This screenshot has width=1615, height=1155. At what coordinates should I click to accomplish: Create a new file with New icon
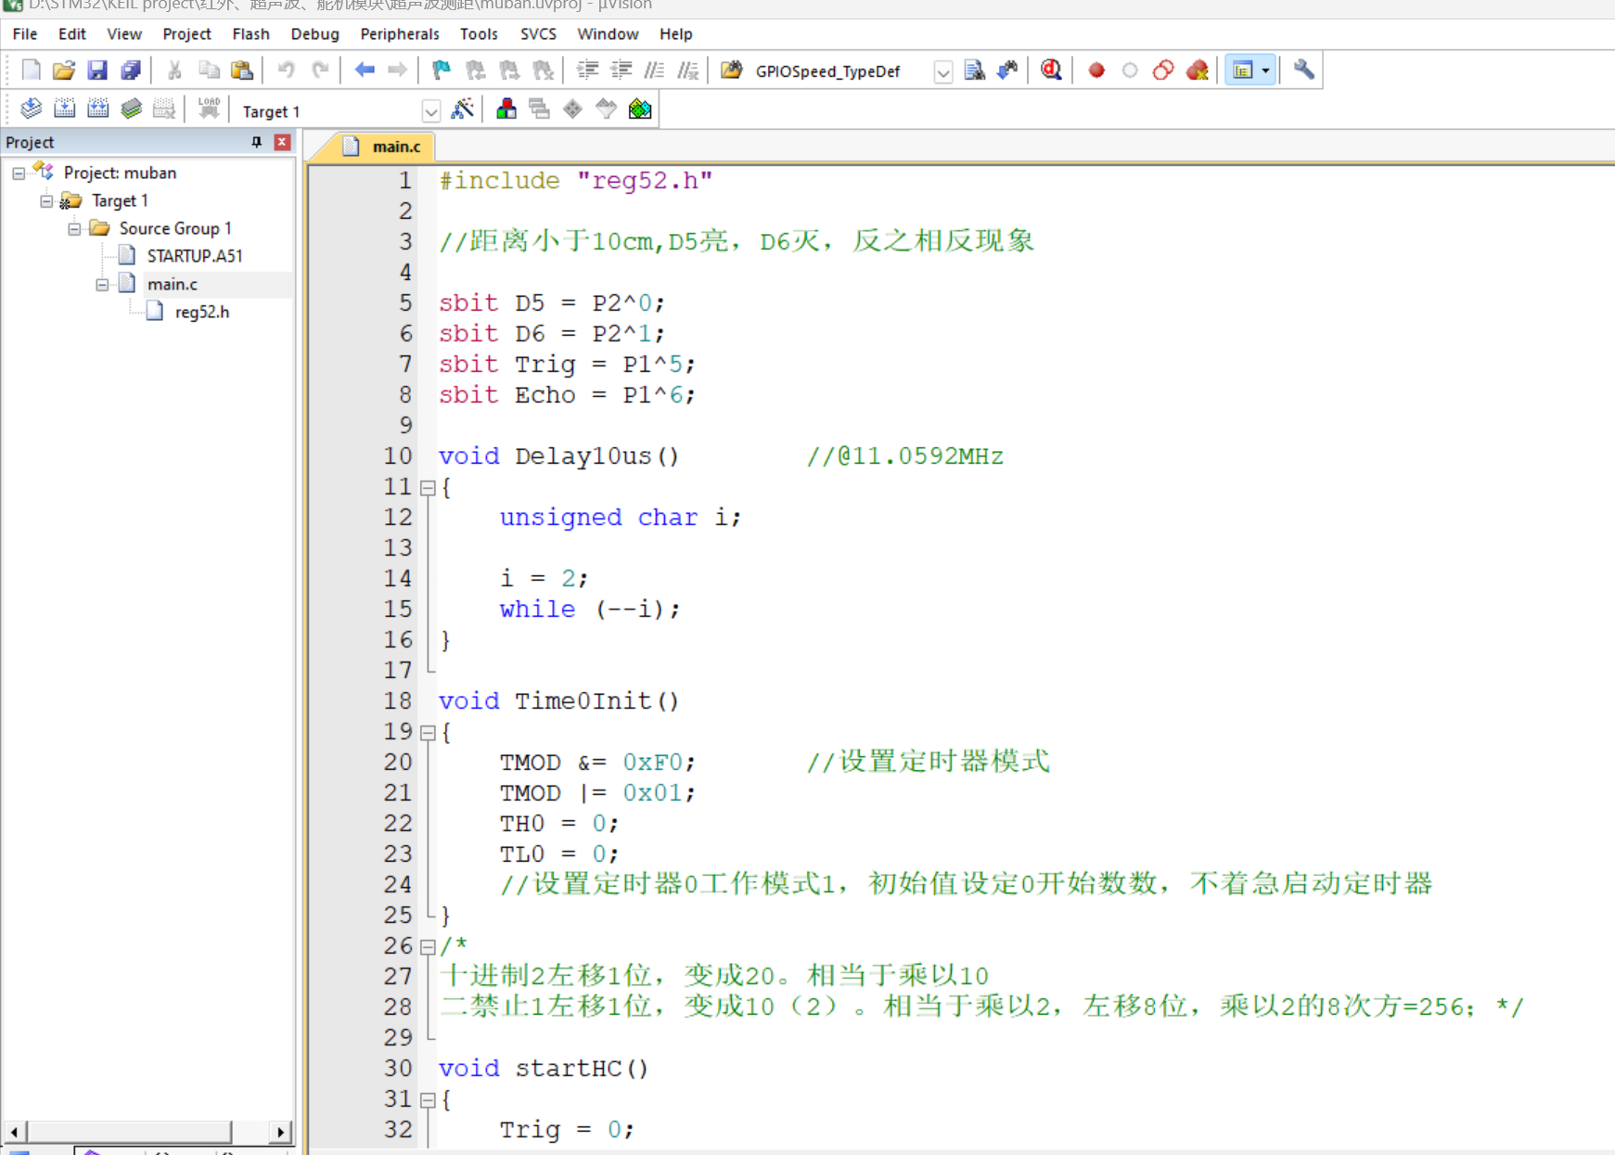pyautogui.click(x=31, y=71)
